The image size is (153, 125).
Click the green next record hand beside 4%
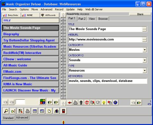click(139, 103)
